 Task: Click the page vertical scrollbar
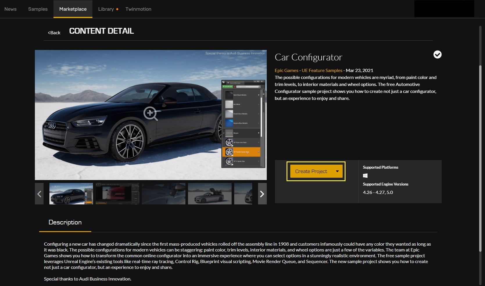(x=480, y=158)
